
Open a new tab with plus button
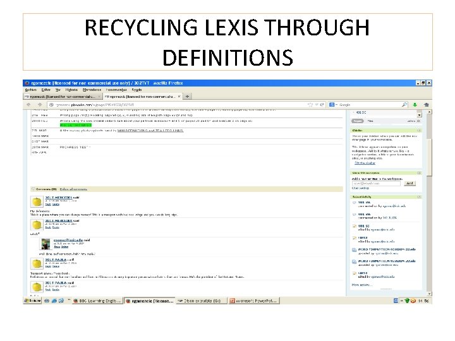coord(187,96)
